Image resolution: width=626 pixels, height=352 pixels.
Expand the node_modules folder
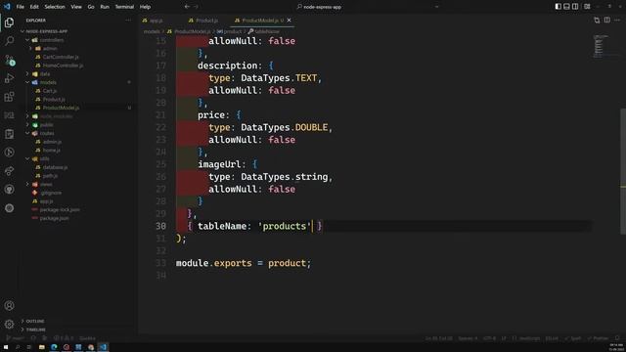(56, 116)
